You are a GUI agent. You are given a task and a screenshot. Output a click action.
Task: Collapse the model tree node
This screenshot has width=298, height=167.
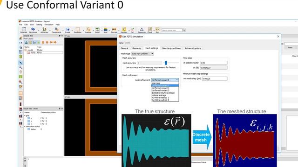click(26, 50)
